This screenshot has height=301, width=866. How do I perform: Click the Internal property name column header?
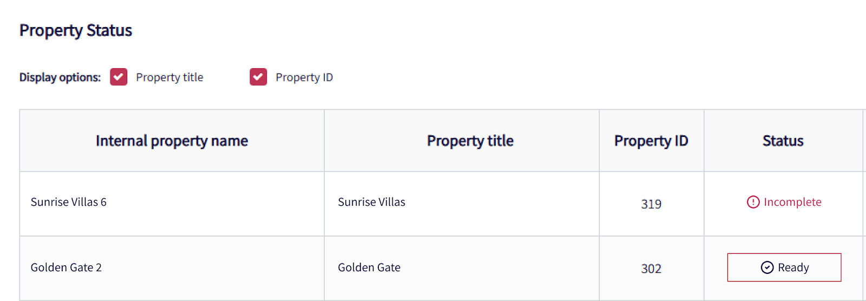(x=172, y=141)
